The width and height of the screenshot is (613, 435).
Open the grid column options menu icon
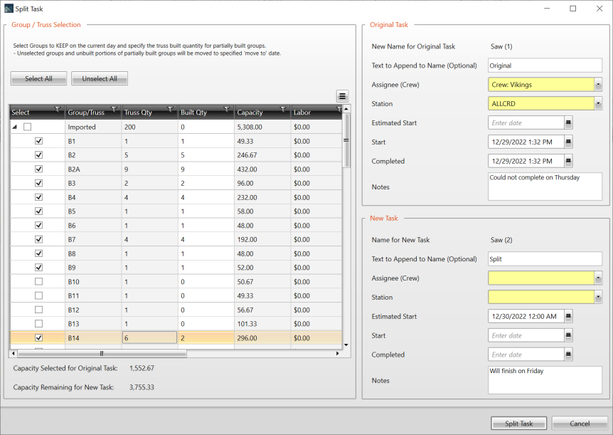click(x=342, y=96)
